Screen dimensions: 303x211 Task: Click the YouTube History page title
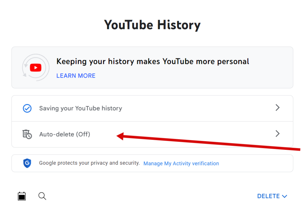152,25
